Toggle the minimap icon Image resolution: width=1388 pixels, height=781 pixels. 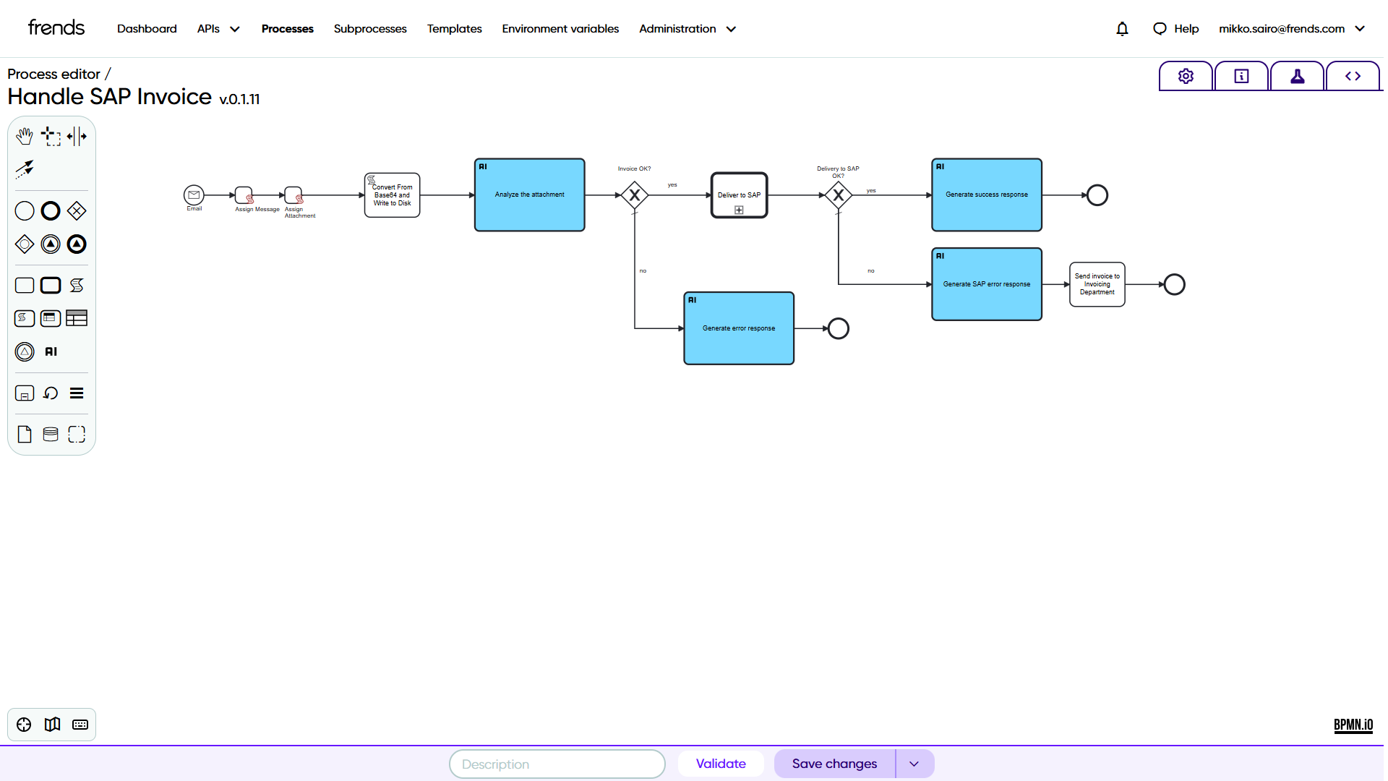pyautogui.click(x=52, y=725)
